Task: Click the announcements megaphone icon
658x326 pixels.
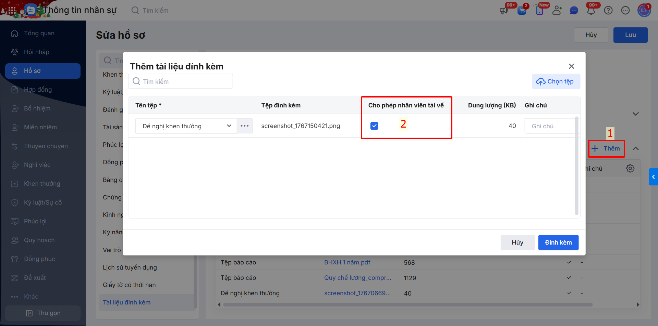Action: pos(504,11)
